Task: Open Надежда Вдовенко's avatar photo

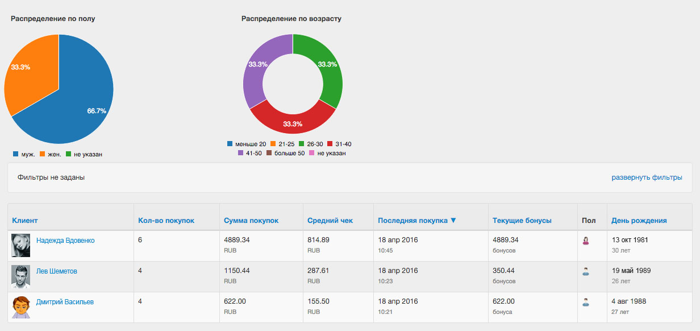Action: (x=21, y=246)
